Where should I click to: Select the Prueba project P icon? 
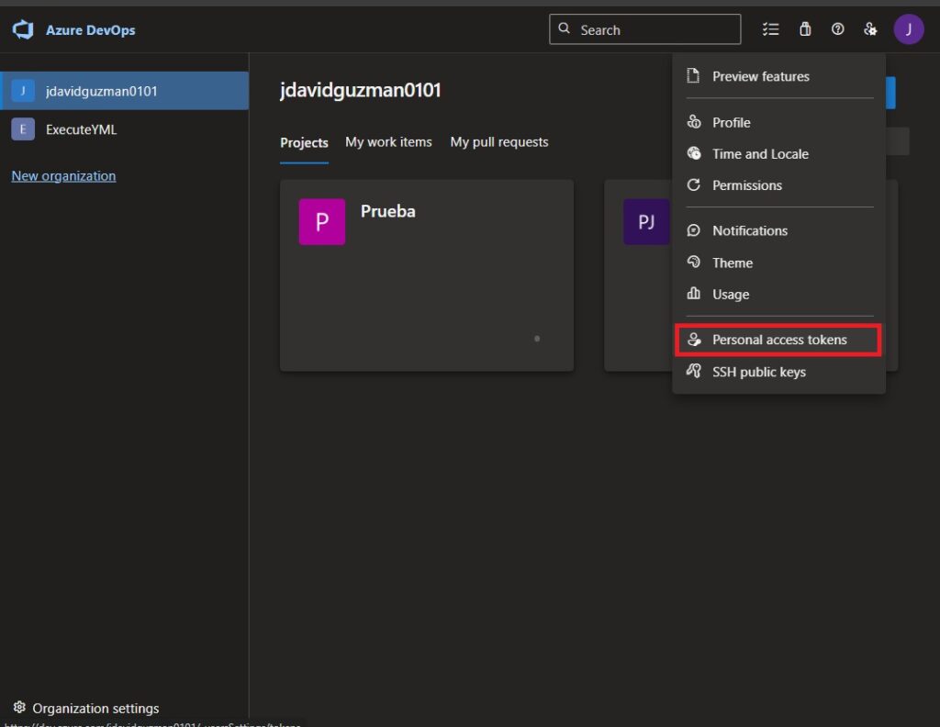click(x=321, y=222)
